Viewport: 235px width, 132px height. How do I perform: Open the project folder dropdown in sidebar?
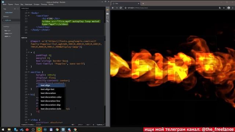(7, 26)
